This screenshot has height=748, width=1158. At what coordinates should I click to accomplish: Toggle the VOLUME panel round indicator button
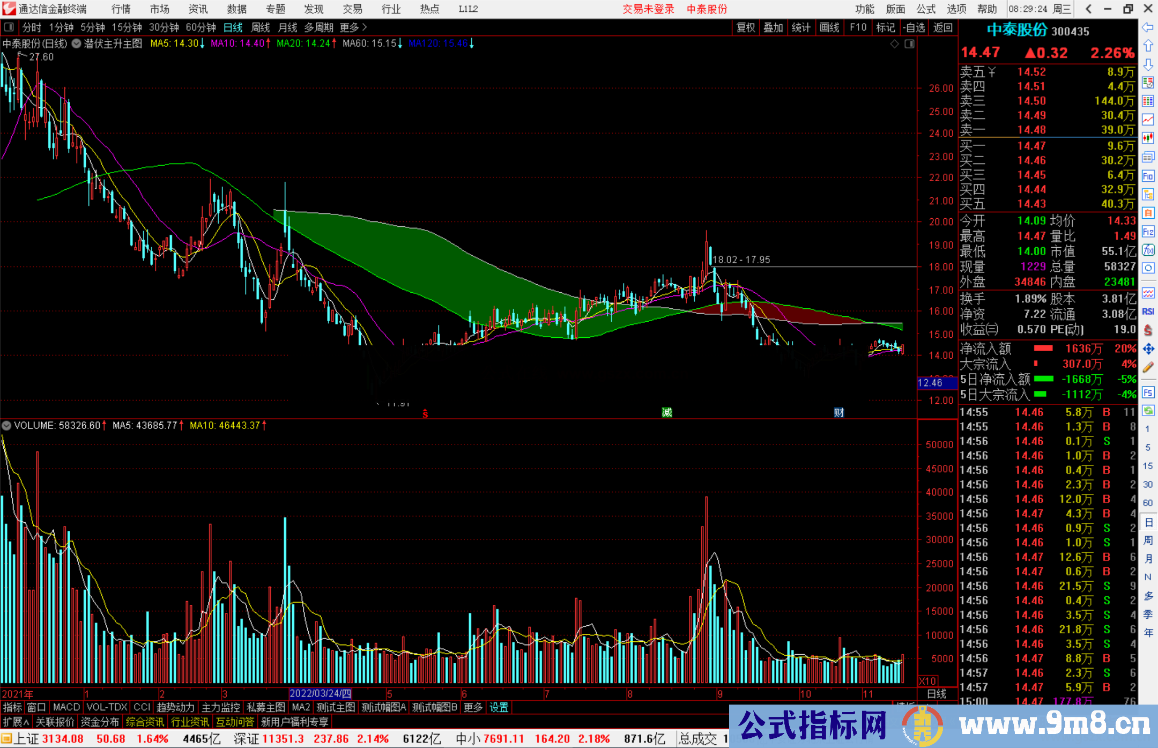click(6, 426)
